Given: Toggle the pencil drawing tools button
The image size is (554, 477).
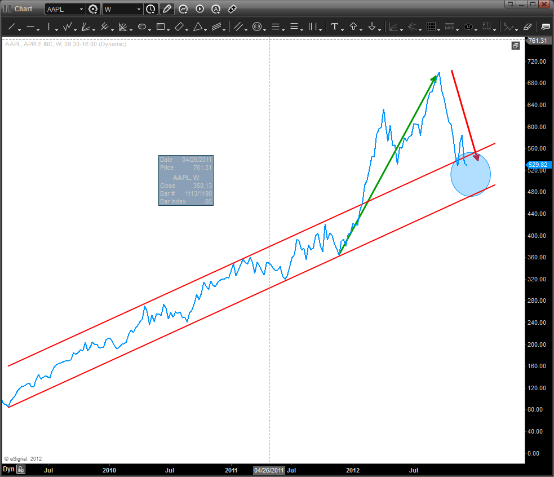Looking at the screenshot, I should click(167, 9).
